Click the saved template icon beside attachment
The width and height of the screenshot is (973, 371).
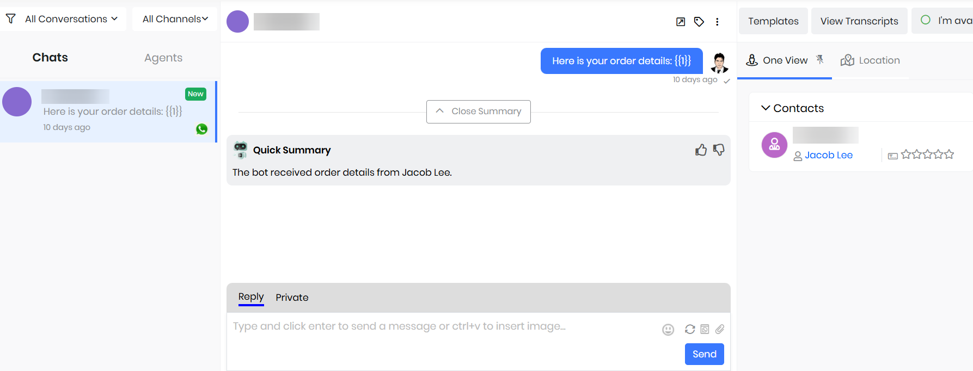pos(705,329)
